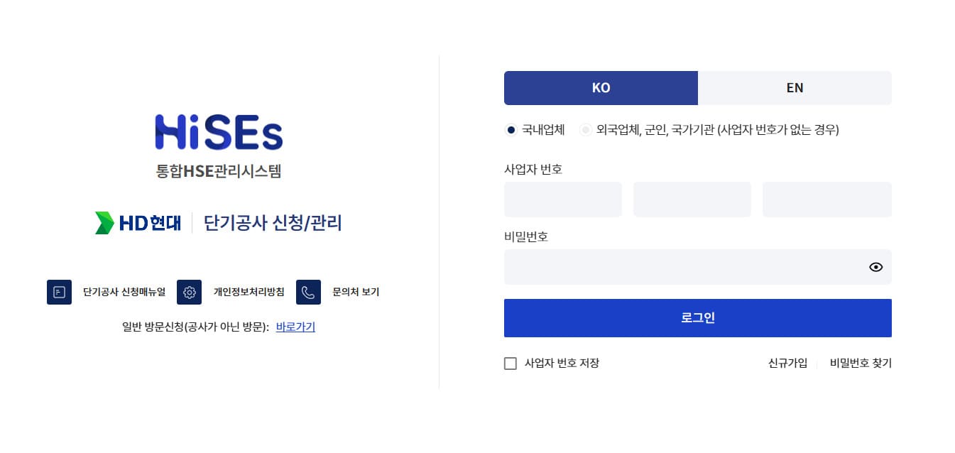The height and width of the screenshot is (453, 955).
Task: Open the 신규가입 registration link
Action: [787, 363]
